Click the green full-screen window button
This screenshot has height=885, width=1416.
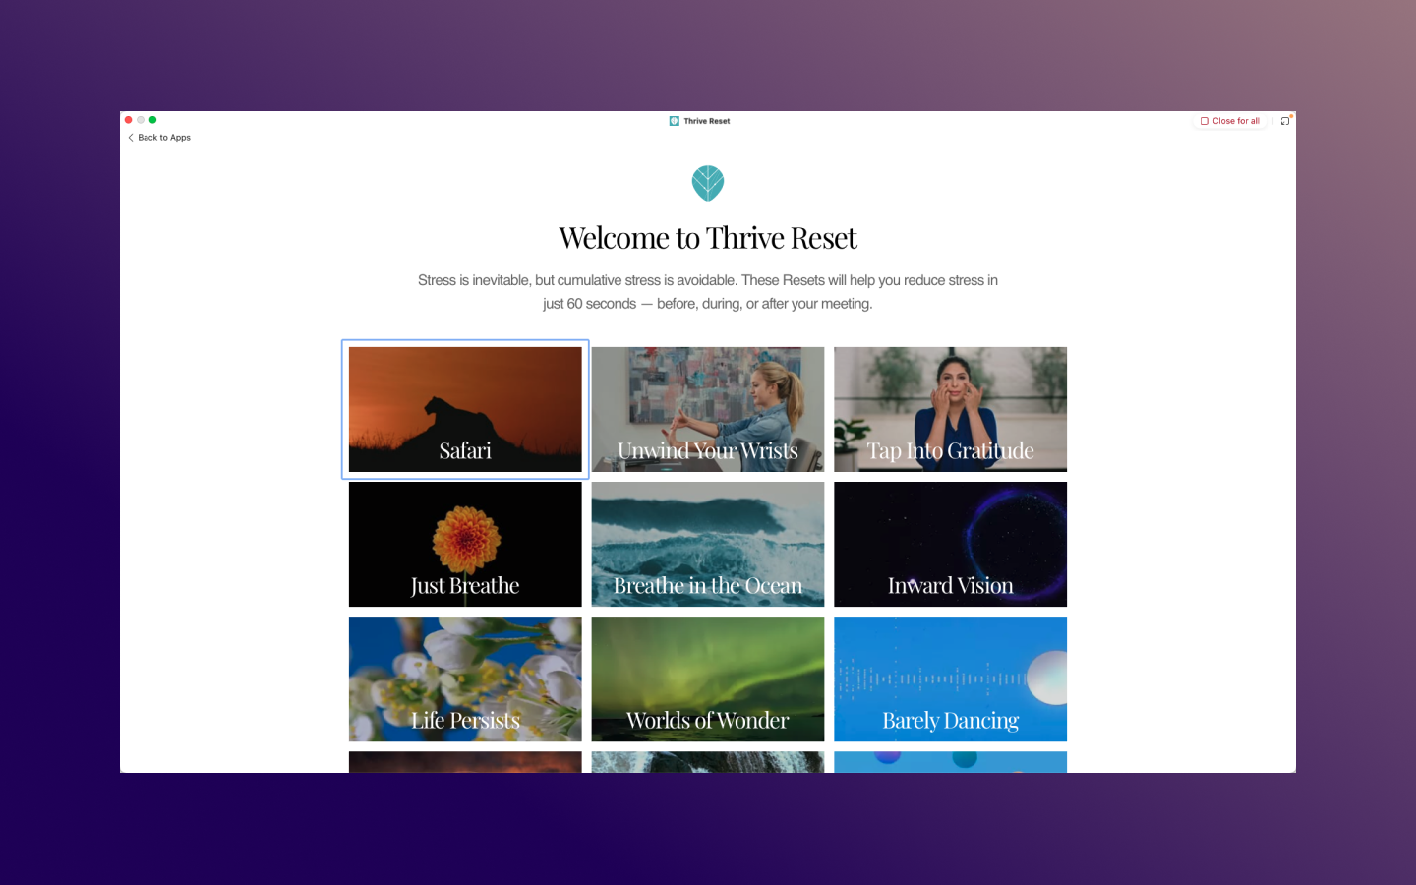[152, 120]
